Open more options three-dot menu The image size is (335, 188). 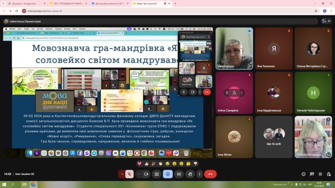point(199,174)
